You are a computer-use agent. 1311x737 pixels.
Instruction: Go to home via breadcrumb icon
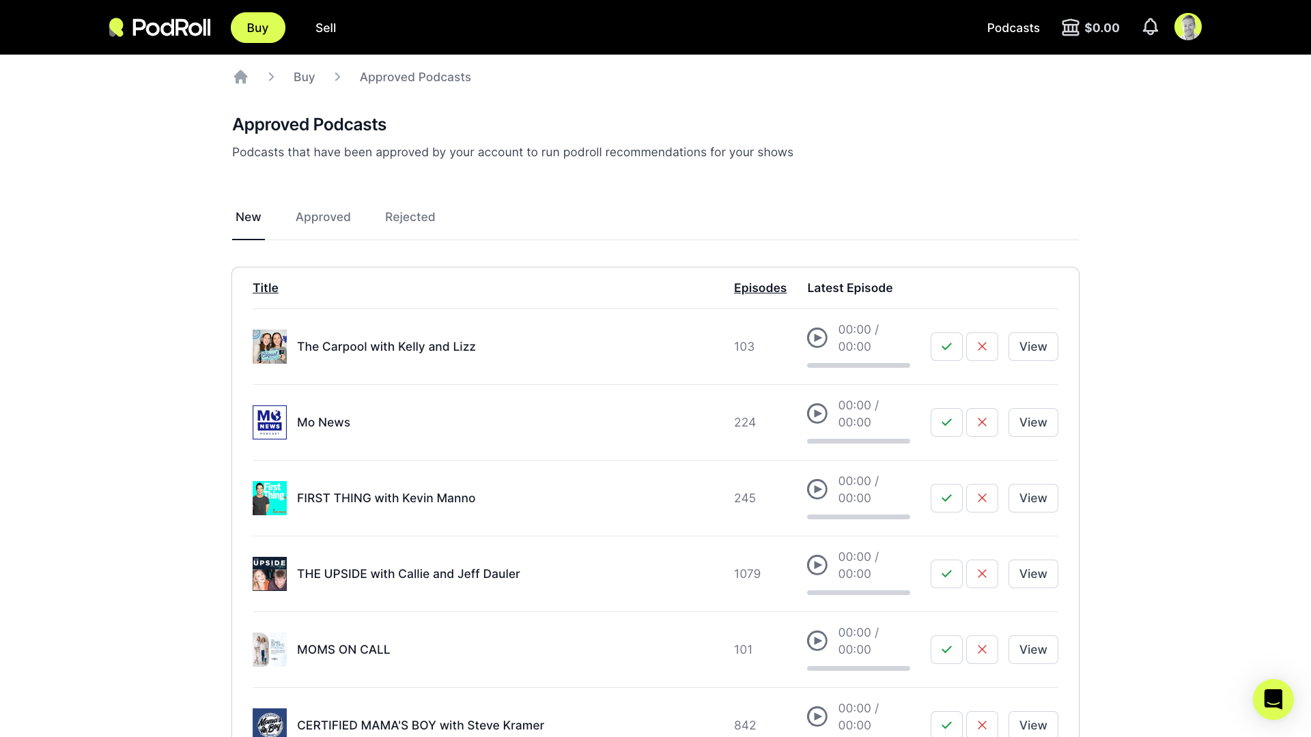(240, 77)
